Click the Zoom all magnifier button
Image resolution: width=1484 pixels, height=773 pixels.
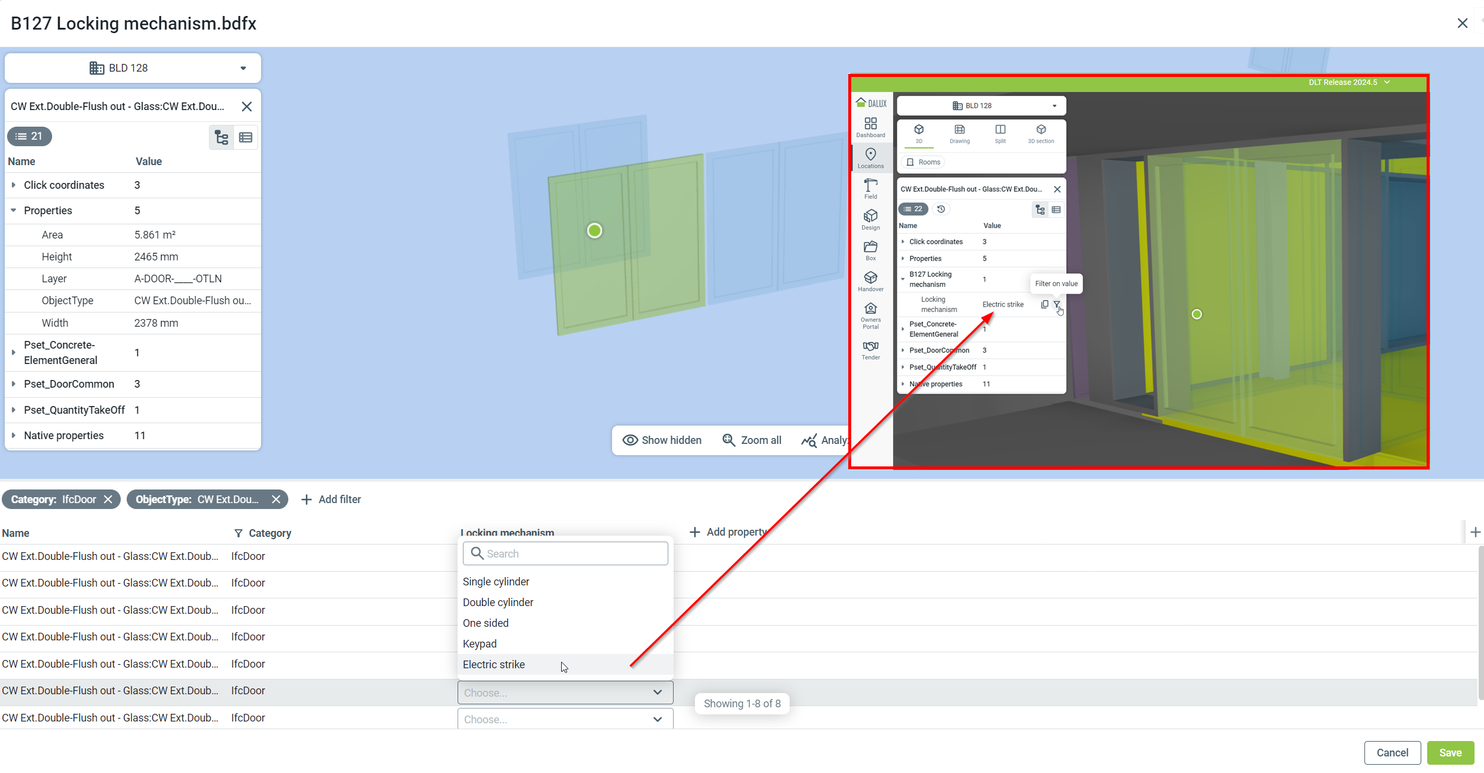[x=752, y=440]
